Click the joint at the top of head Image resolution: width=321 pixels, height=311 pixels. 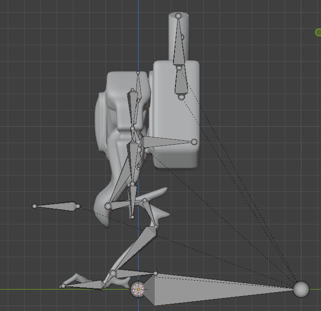[x=138, y=73]
